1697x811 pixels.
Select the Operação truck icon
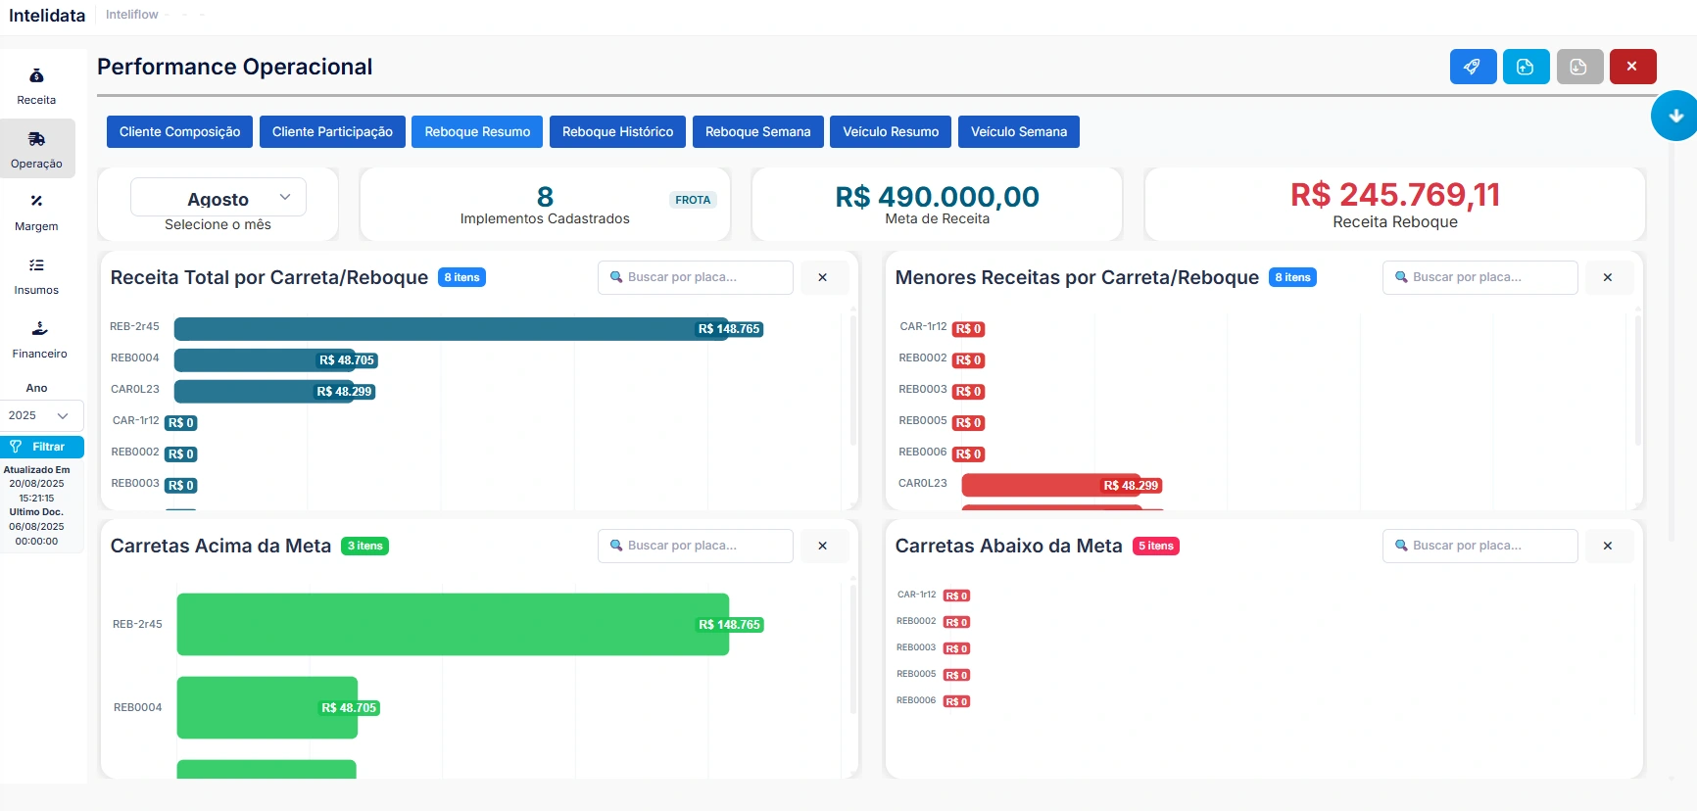tap(36, 149)
